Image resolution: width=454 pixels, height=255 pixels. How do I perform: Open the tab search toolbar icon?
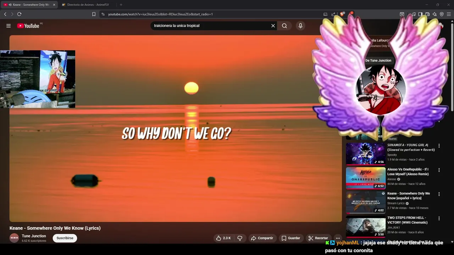(402, 14)
